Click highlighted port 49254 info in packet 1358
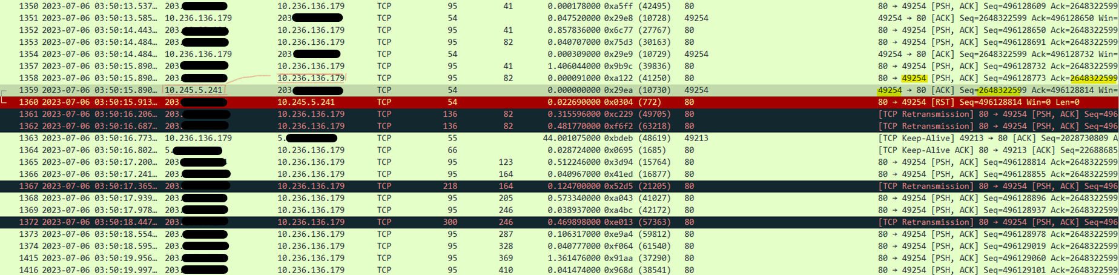 click(914, 78)
